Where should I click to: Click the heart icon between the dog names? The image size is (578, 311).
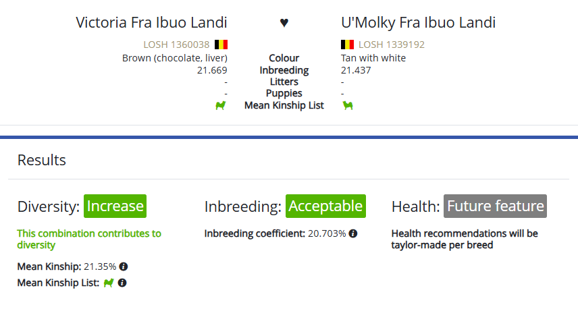(x=284, y=23)
